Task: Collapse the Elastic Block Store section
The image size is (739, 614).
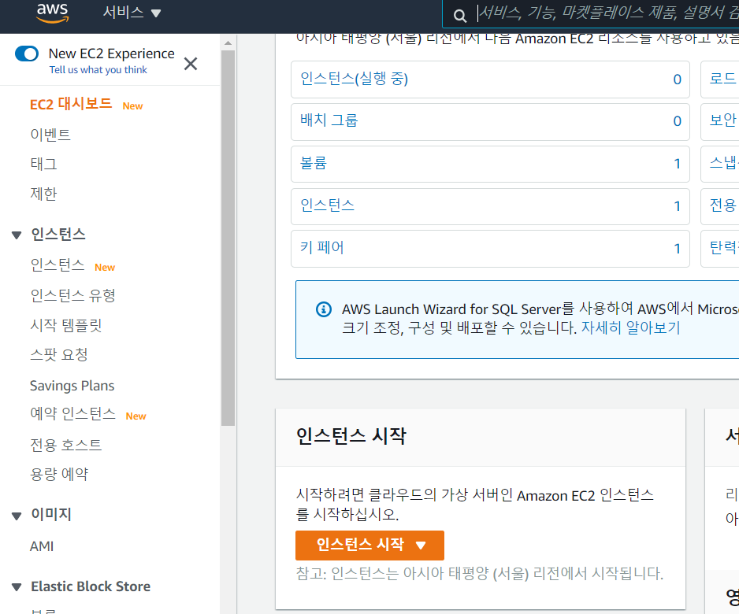Action: [x=17, y=587]
